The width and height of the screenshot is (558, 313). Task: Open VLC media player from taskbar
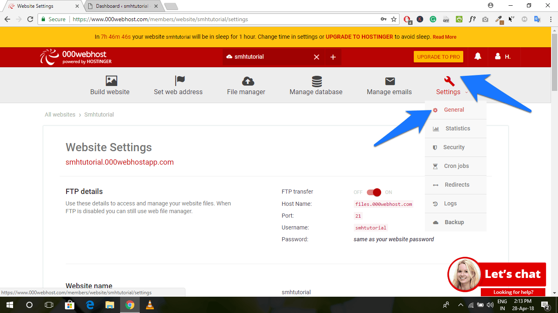tap(150, 305)
